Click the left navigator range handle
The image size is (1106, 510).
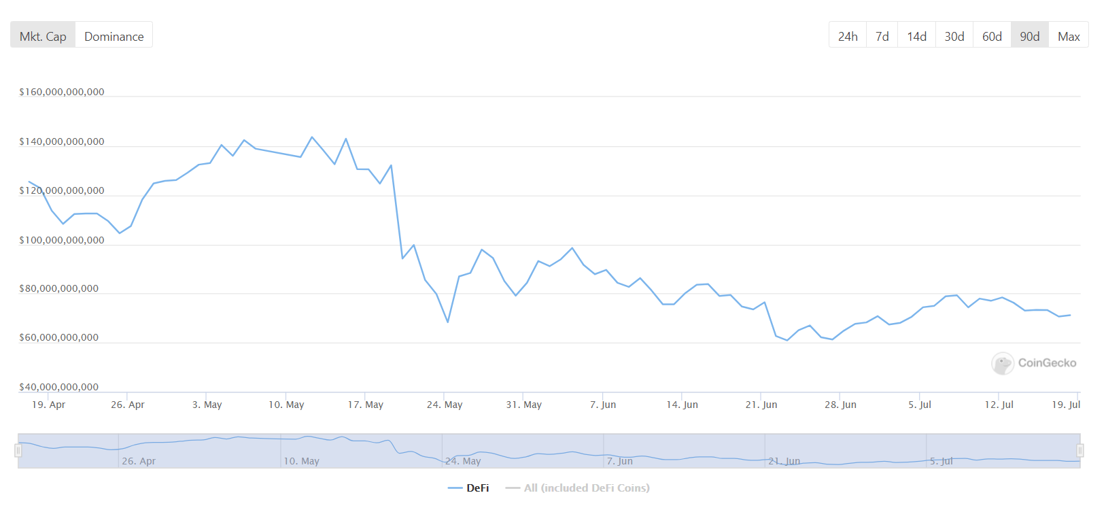pos(18,450)
